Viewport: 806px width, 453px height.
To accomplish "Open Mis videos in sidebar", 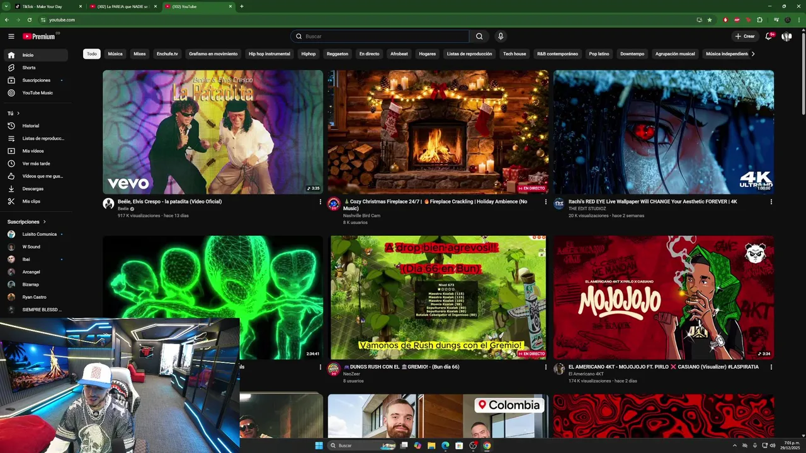I will tap(35, 151).
